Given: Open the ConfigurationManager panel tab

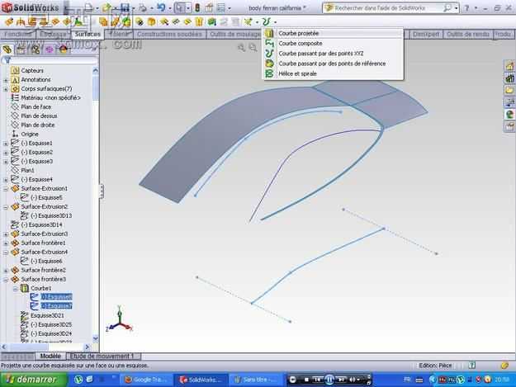Looking at the screenshot, I should [x=36, y=50].
